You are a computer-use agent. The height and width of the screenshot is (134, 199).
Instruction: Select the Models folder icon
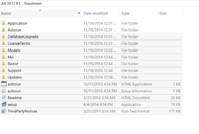pyautogui.click(x=4, y=50)
